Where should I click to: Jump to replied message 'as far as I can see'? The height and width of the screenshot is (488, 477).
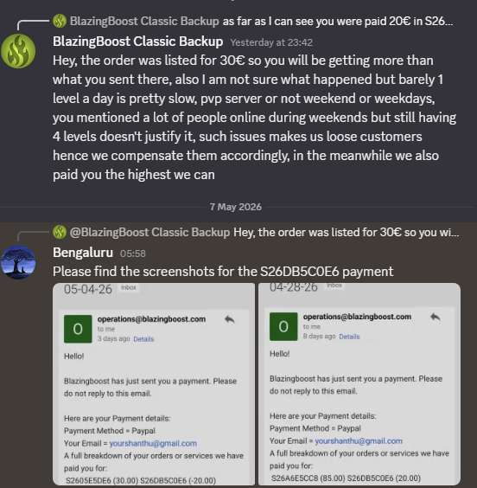tap(338, 21)
